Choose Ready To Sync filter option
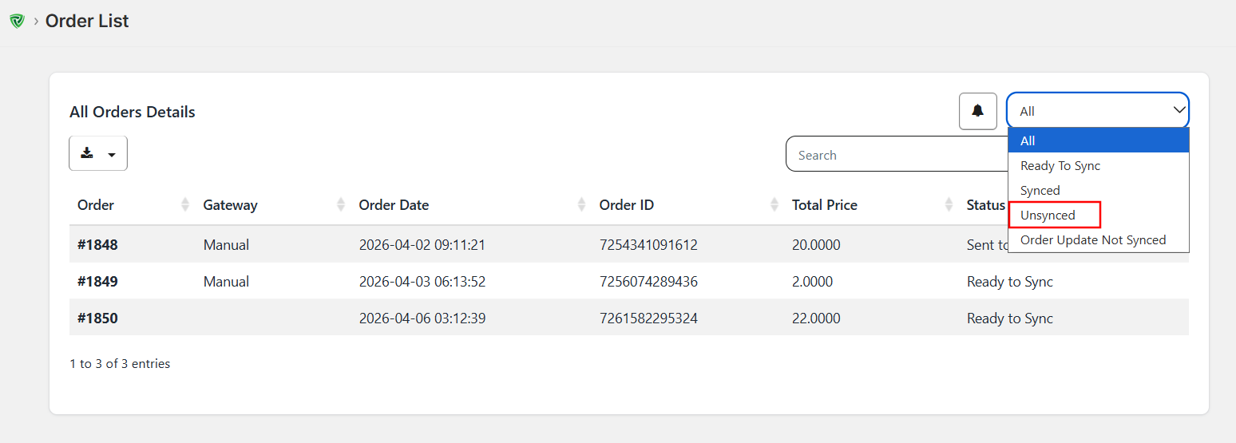This screenshot has height=443, width=1236. coord(1060,166)
